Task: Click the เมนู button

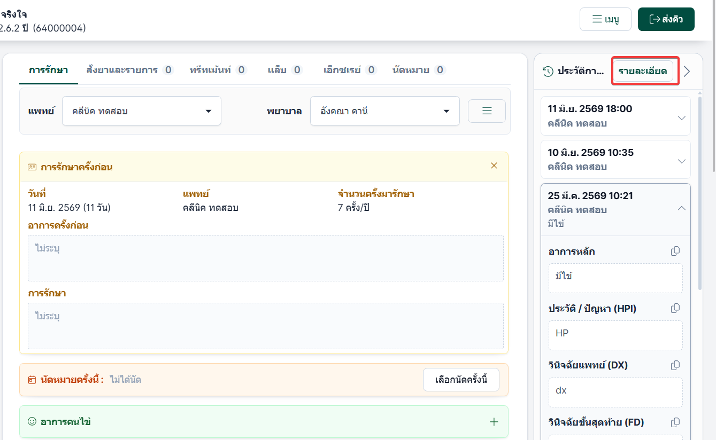Action: tap(605, 19)
